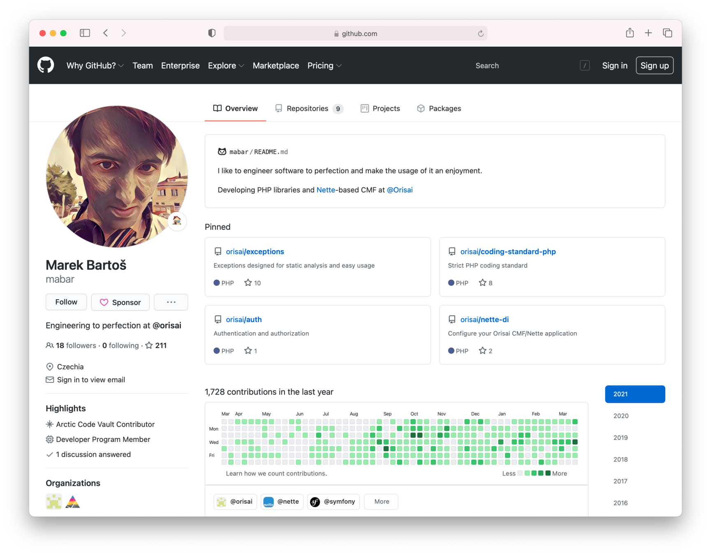Expand the Why GitHub? dropdown
This screenshot has height=555, width=711.
tap(95, 66)
